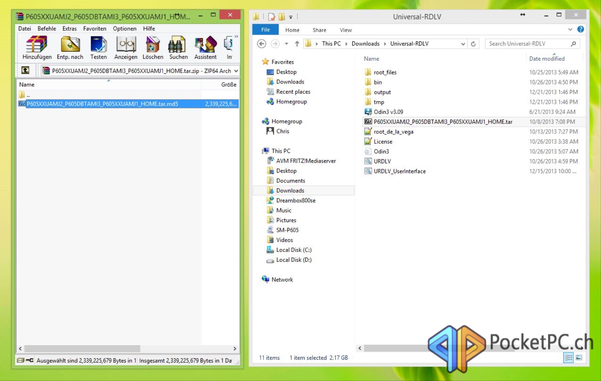Select the HOME.tar.md5 file in WinRAR
The width and height of the screenshot is (601, 381).
pos(128,104)
